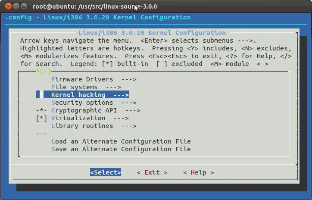Click the < Help > button
312x200 pixels.
(x=199, y=172)
